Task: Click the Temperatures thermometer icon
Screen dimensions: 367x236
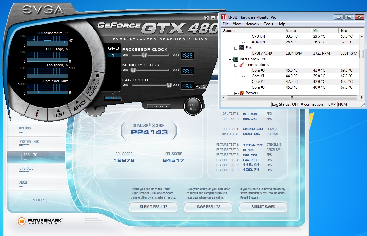Action: pyautogui.click(x=242, y=65)
